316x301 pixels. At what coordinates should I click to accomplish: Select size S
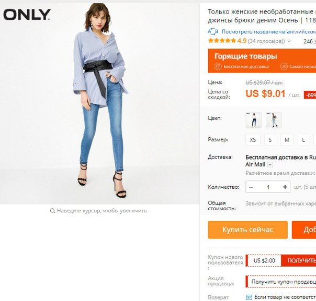(x=270, y=140)
